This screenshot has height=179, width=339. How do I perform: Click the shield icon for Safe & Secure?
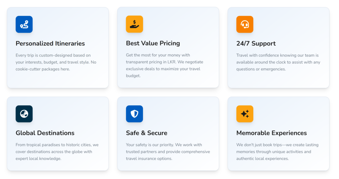point(134,114)
